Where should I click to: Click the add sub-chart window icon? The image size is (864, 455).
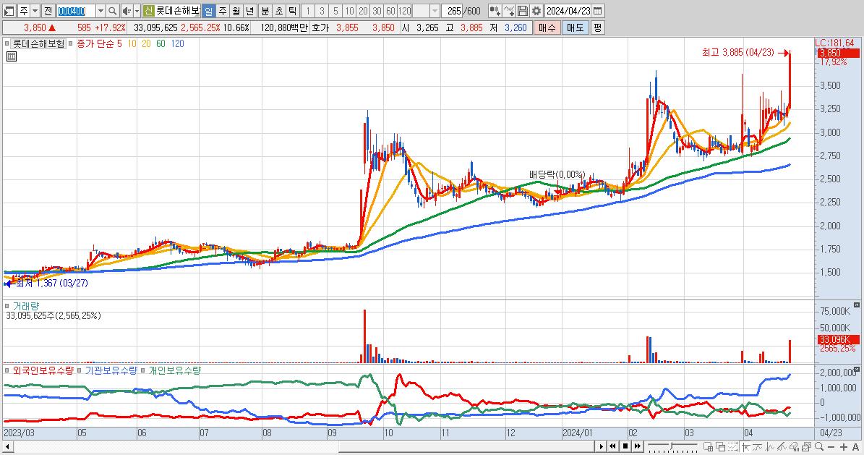(x=709, y=446)
